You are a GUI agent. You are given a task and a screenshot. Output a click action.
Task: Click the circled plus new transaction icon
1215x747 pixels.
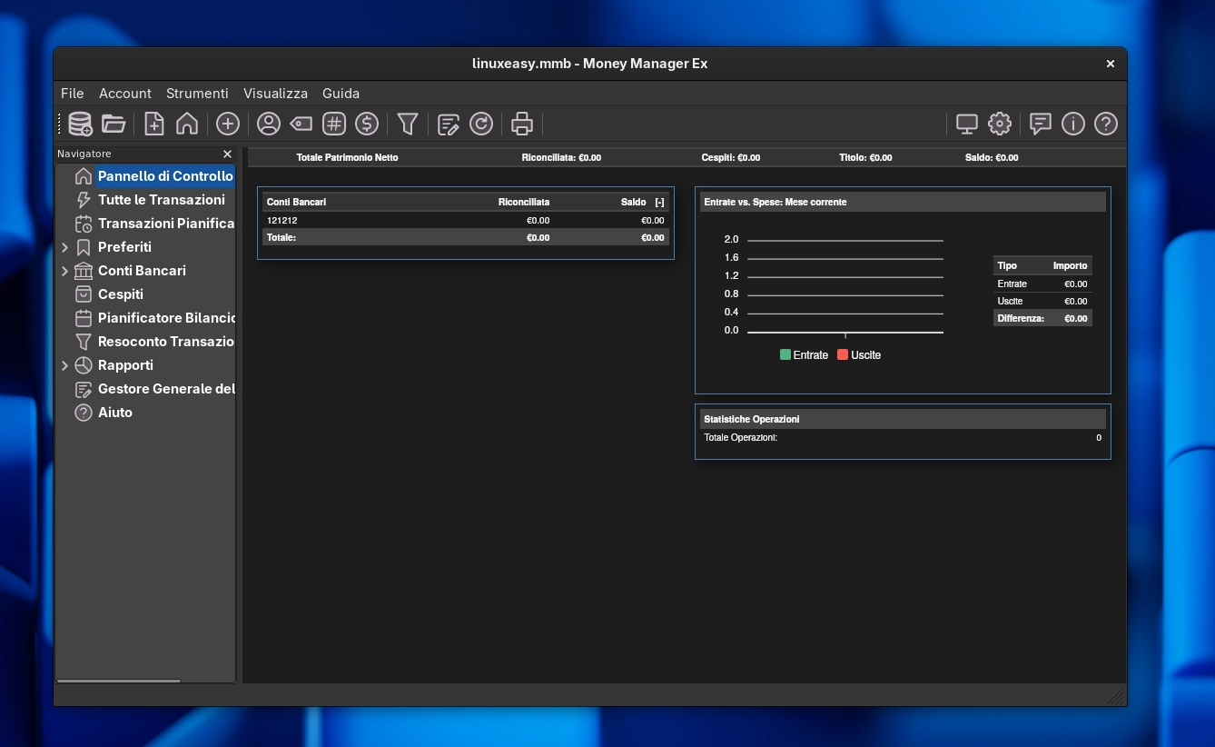(x=227, y=124)
